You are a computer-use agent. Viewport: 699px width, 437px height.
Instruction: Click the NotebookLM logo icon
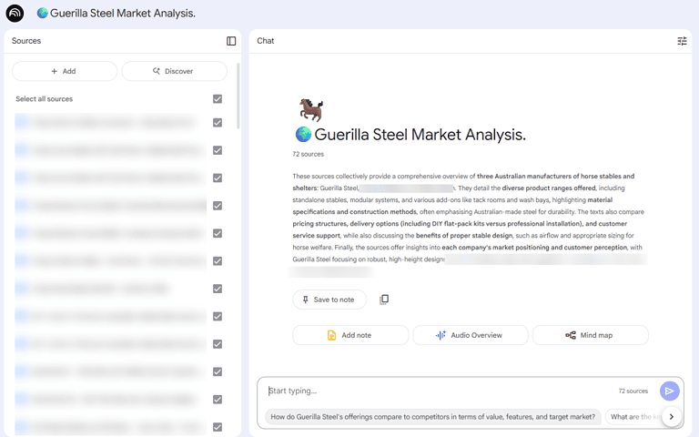[15, 14]
